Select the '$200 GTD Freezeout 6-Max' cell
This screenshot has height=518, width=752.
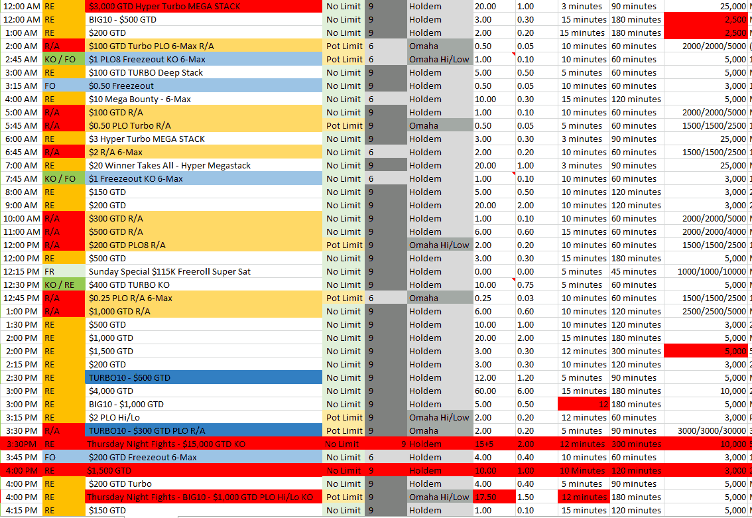tap(204, 458)
